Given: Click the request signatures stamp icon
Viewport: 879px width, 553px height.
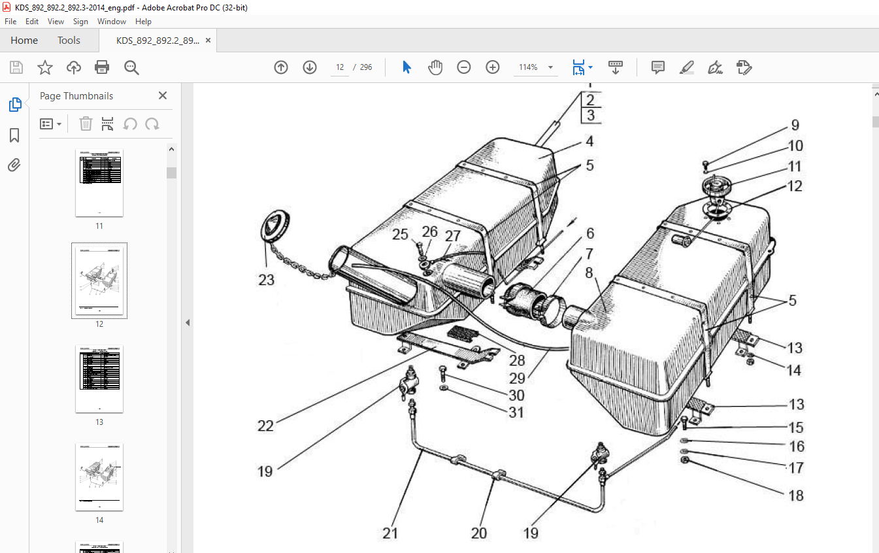Looking at the screenshot, I should coord(744,67).
